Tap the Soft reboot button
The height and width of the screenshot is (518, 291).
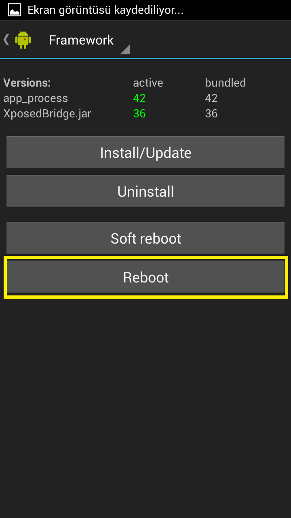point(145,238)
